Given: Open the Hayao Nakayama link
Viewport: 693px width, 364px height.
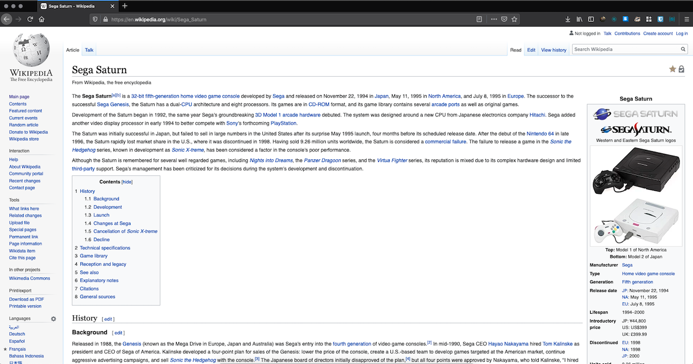Looking at the screenshot, I should coord(508,344).
